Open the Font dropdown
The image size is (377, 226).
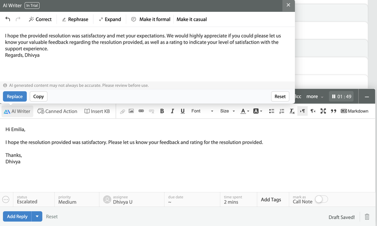[x=202, y=111]
